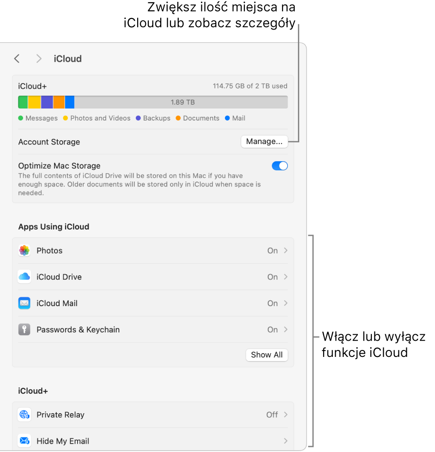Click the Private Relay Off status
The height and width of the screenshot is (452, 435).
[272, 415]
